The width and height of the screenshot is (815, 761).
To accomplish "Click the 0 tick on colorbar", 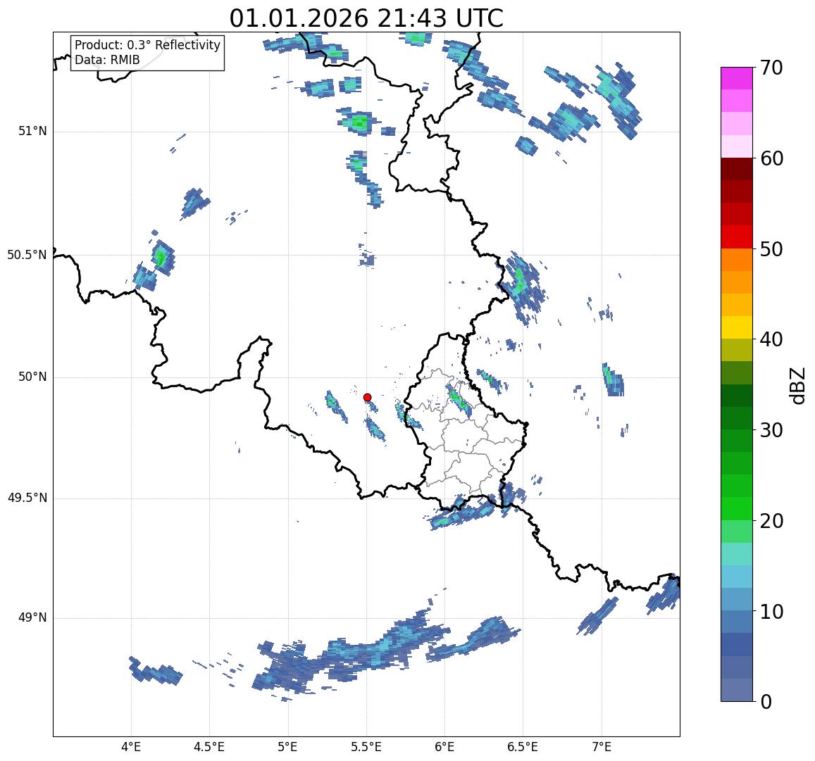I will coord(766,702).
